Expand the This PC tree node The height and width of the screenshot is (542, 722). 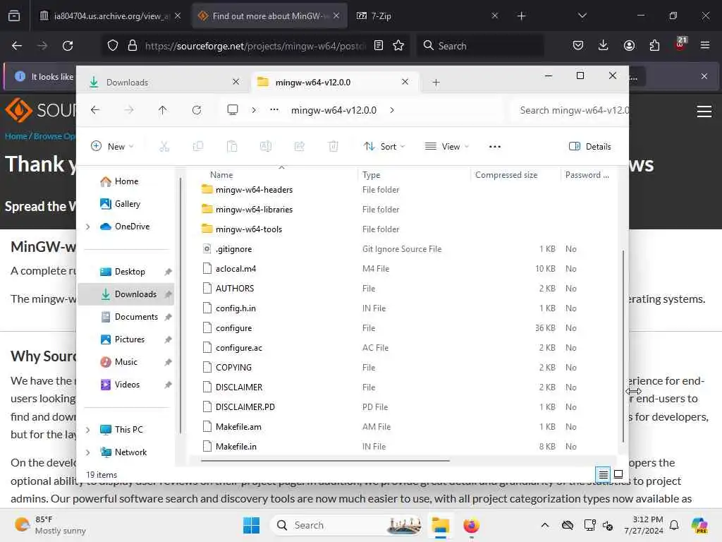point(88,430)
